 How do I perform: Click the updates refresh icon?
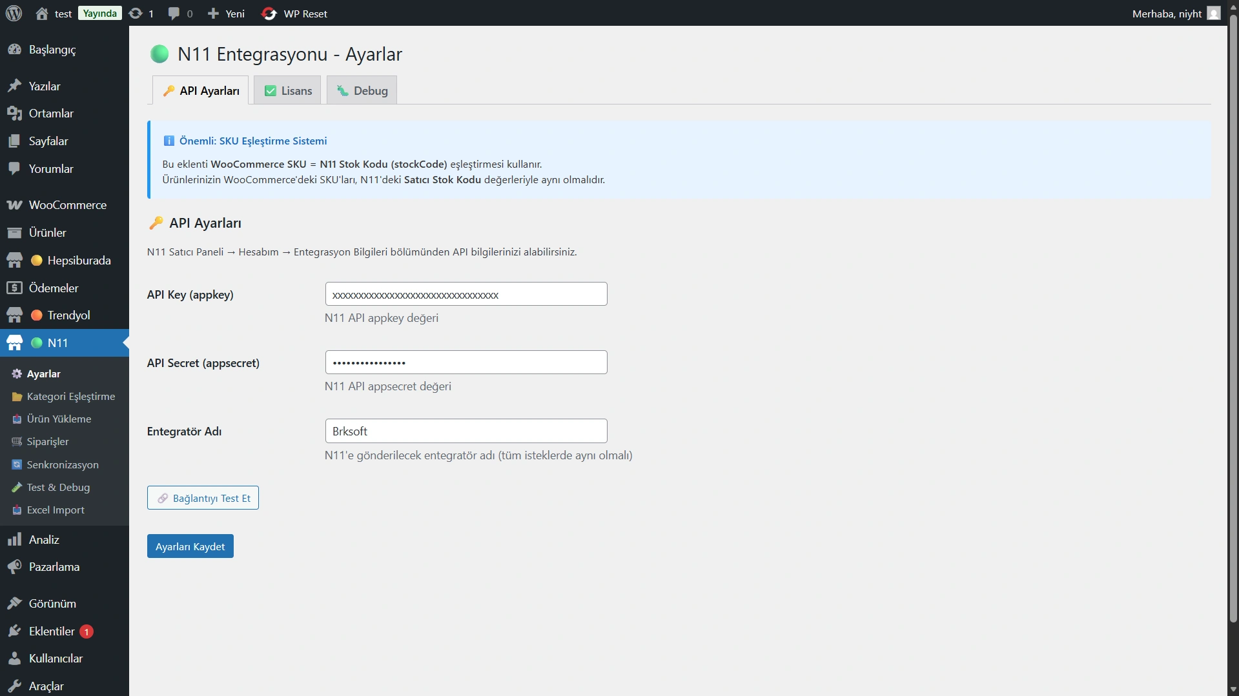[x=136, y=14]
